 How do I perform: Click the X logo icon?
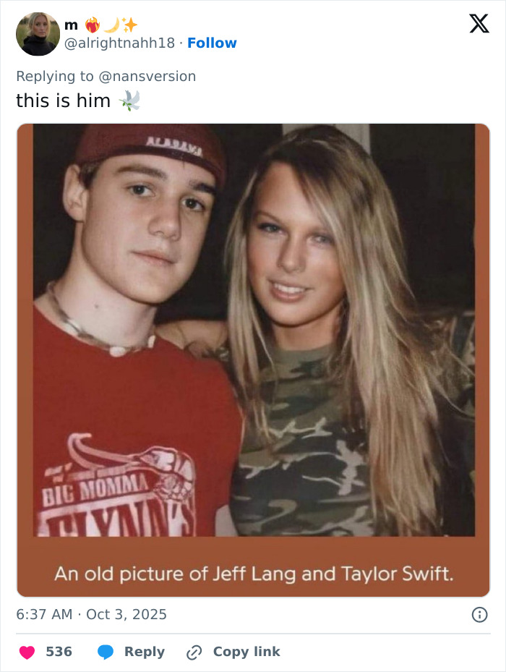pos(479,25)
